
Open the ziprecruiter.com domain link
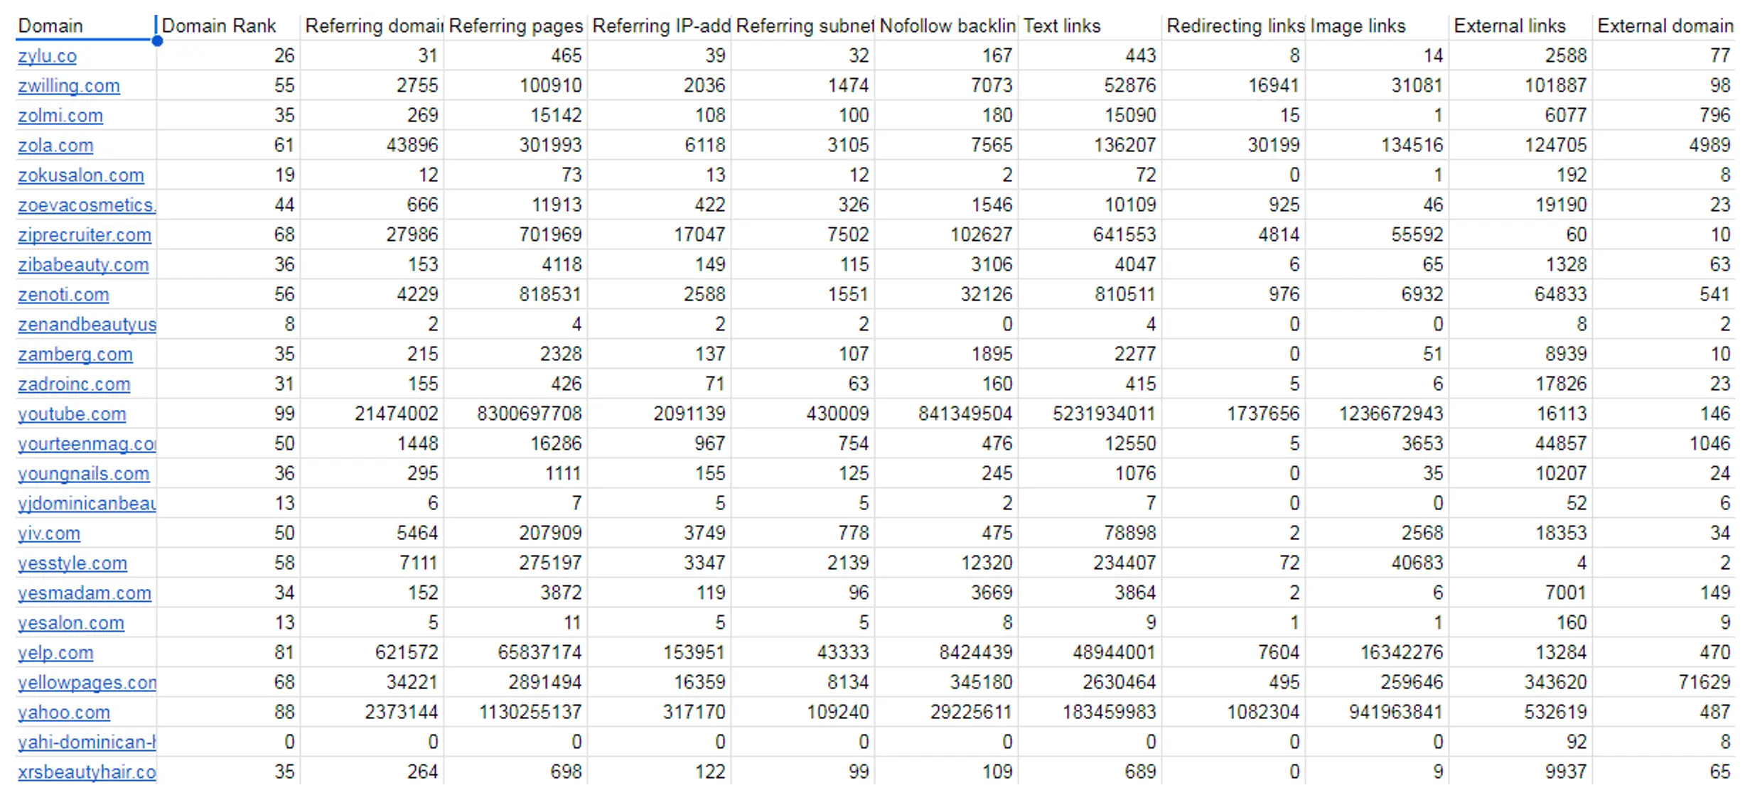[x=84, y=235]
